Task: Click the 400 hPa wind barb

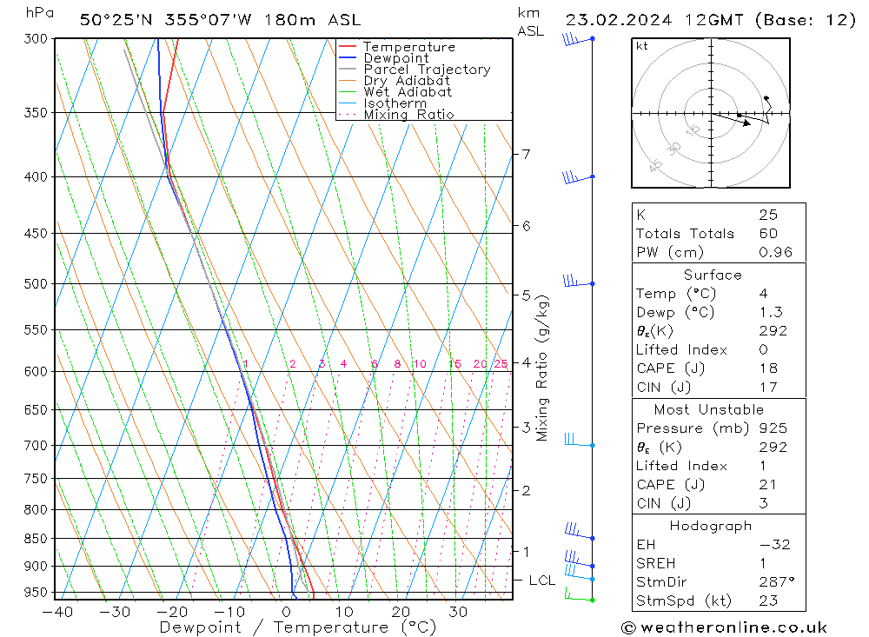Action: 578,177
